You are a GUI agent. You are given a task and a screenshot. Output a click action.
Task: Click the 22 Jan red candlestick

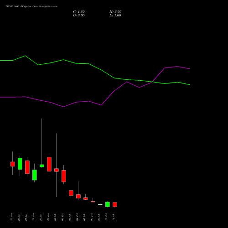pos(13,164)
